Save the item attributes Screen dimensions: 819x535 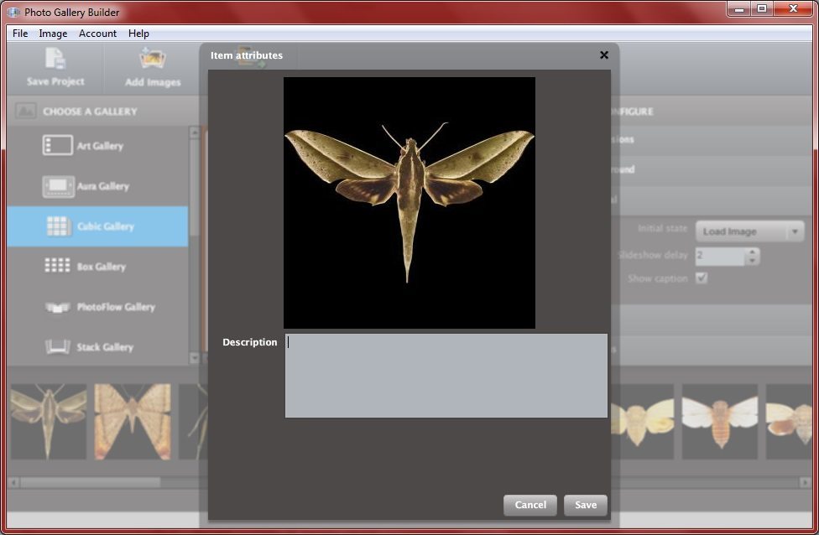585,505
